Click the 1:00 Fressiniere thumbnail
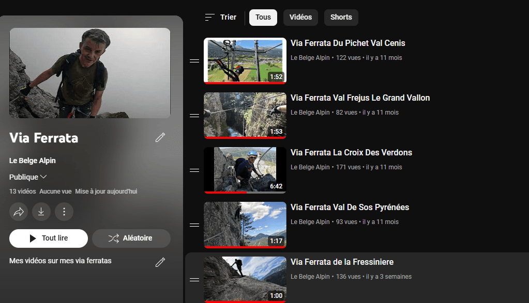Image resolution: width=529 pixels, height=303 pixels. pyautogui.click(x=245, y=279)
